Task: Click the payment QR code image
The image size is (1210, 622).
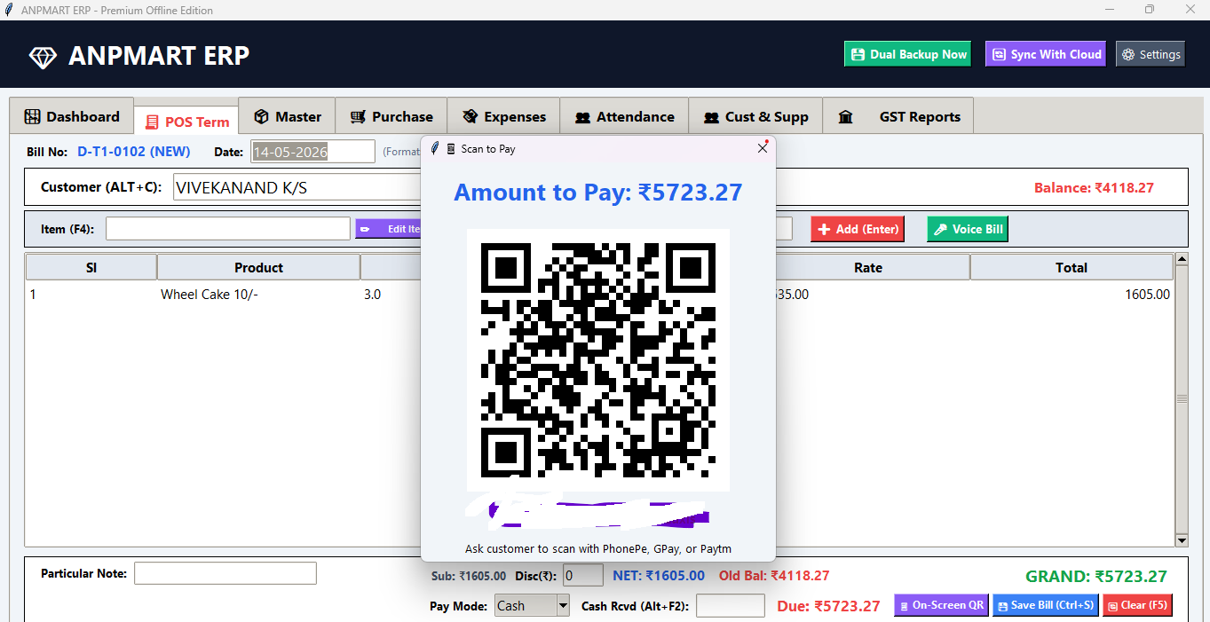Action: click(598, 360)
